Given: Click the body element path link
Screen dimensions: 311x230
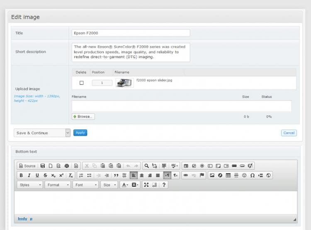Looking at the screenshot, I should click(x=22, y=219).
